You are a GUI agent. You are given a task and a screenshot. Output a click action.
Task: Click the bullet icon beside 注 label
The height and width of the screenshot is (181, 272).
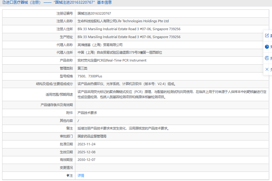[68, 176]
